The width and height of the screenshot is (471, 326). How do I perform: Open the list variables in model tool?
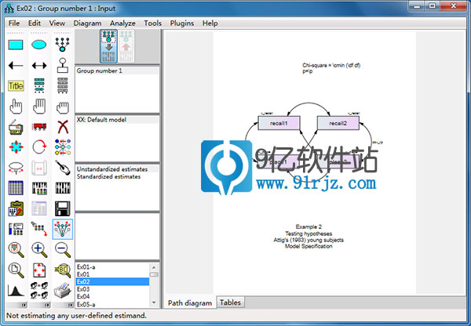click(x=39, y=86)
